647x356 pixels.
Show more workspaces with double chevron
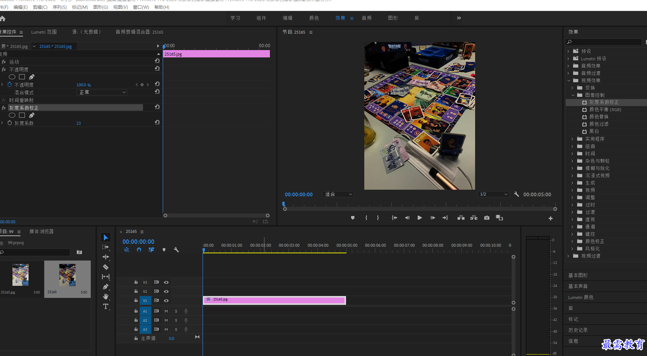point(459,18)
